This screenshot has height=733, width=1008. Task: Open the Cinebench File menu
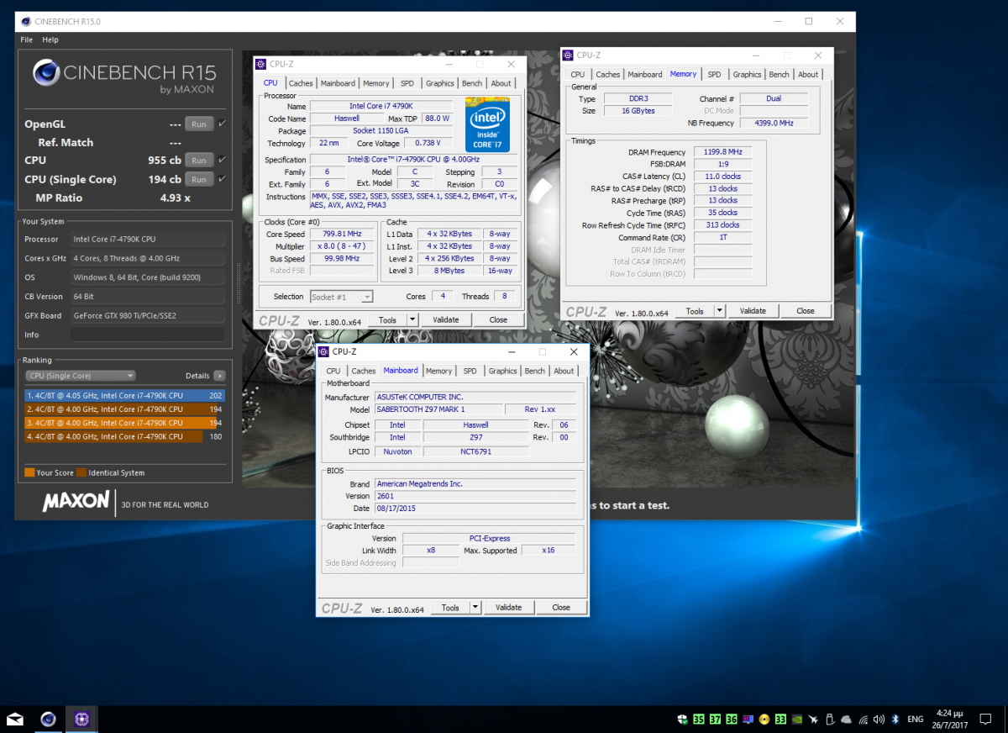click(27, 40)
